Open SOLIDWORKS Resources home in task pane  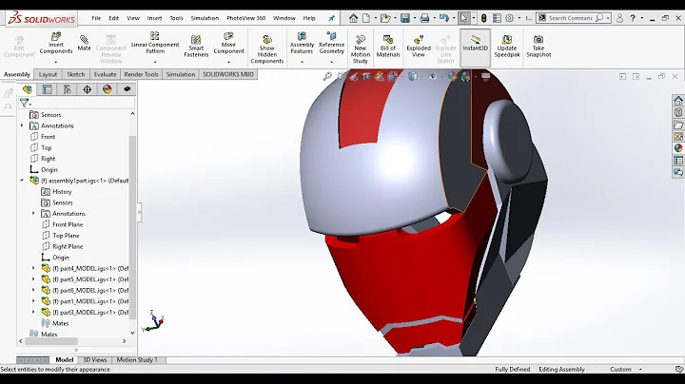tap(678, 101)
